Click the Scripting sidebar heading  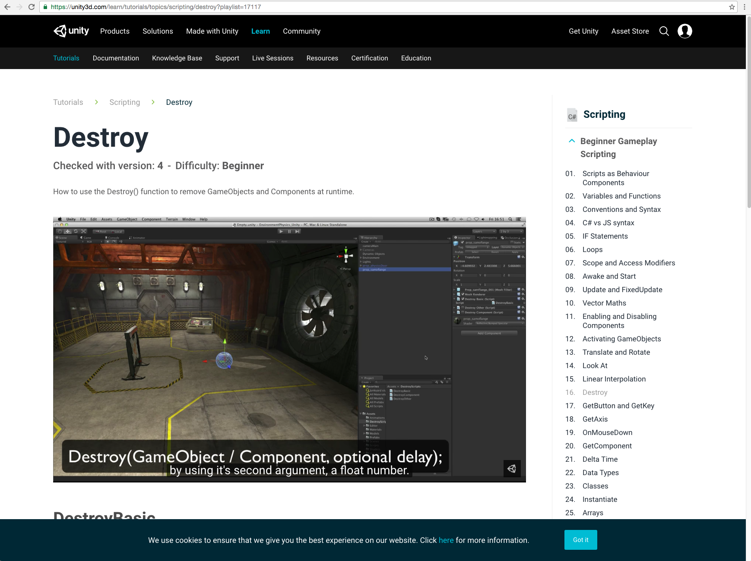point(604,114)
